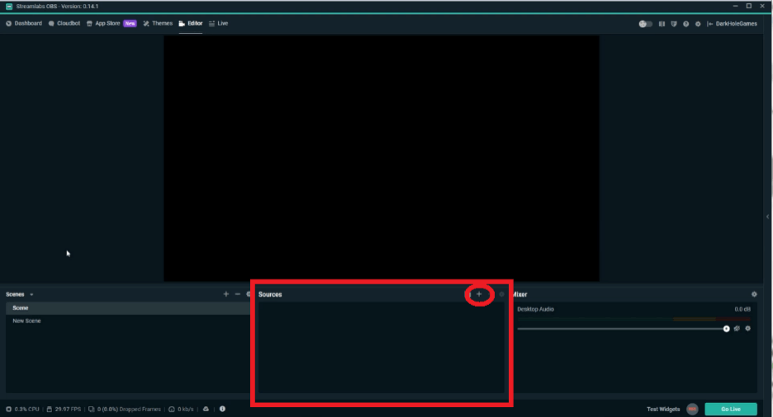Open the Cloudbot tab

click(64, 23)
